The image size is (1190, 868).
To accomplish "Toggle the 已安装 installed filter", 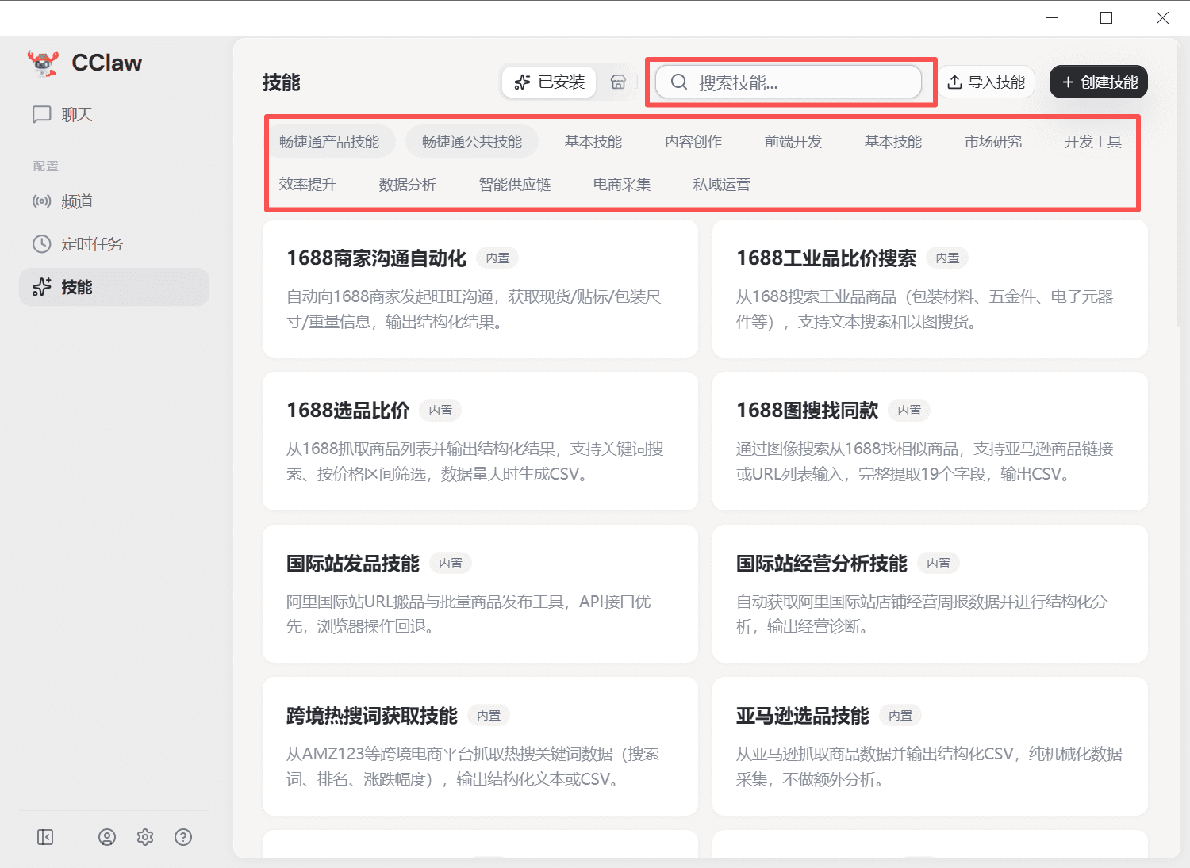I will (x=548, y=82).
